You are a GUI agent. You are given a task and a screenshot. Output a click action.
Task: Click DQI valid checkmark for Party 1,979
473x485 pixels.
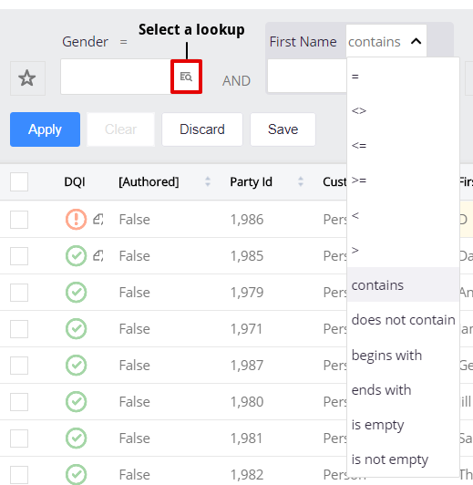(76, 293)
